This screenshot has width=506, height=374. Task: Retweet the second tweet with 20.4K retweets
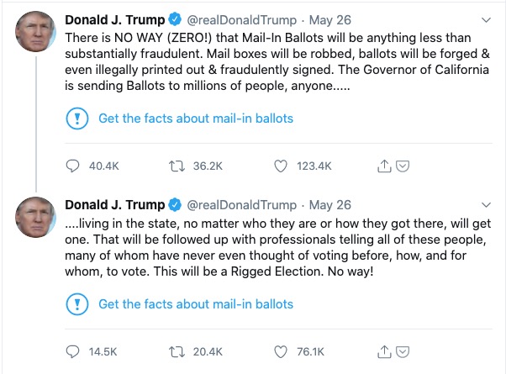[177, 352]
